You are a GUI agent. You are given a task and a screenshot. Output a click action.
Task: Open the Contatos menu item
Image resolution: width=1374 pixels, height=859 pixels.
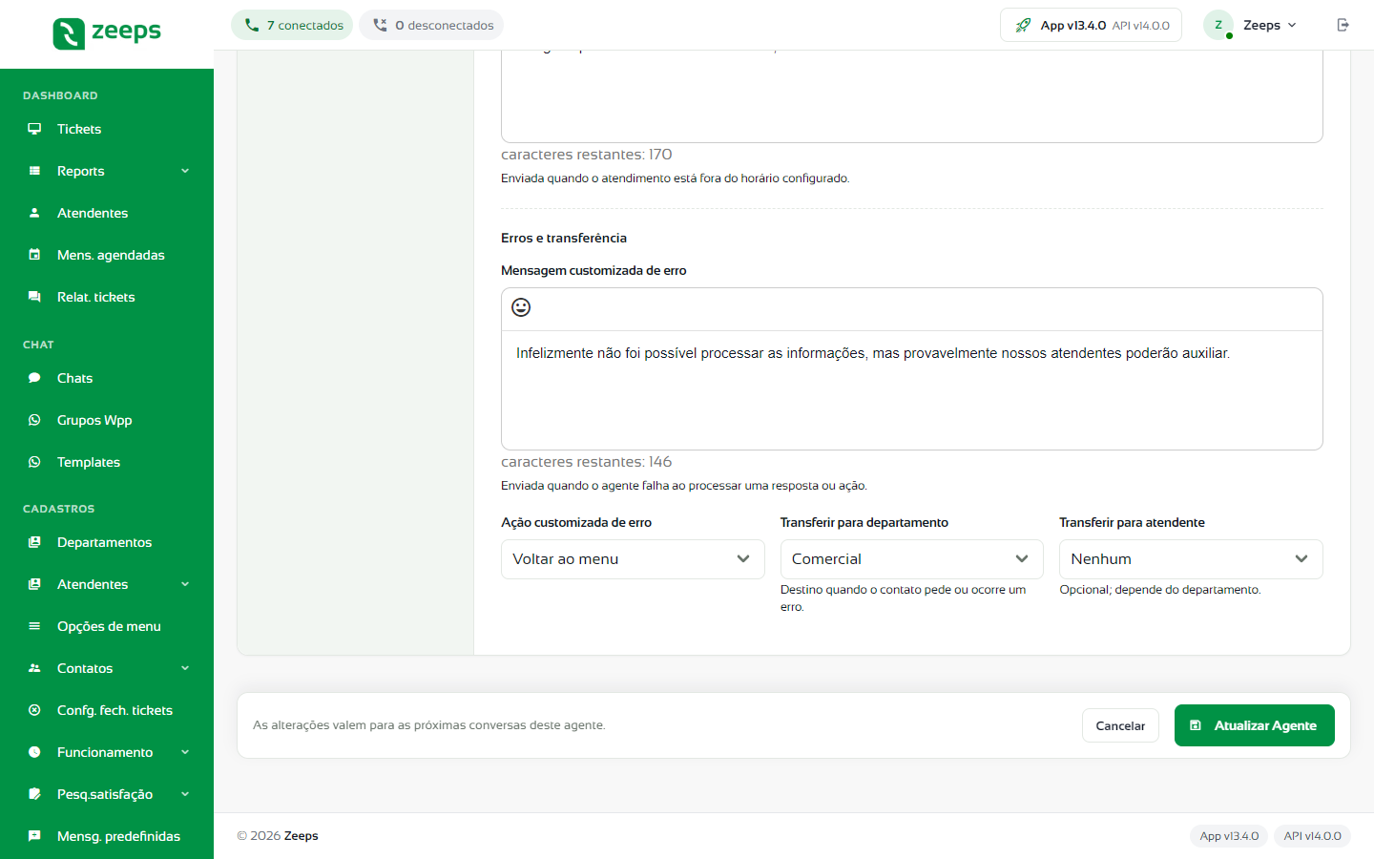[107, 668]
